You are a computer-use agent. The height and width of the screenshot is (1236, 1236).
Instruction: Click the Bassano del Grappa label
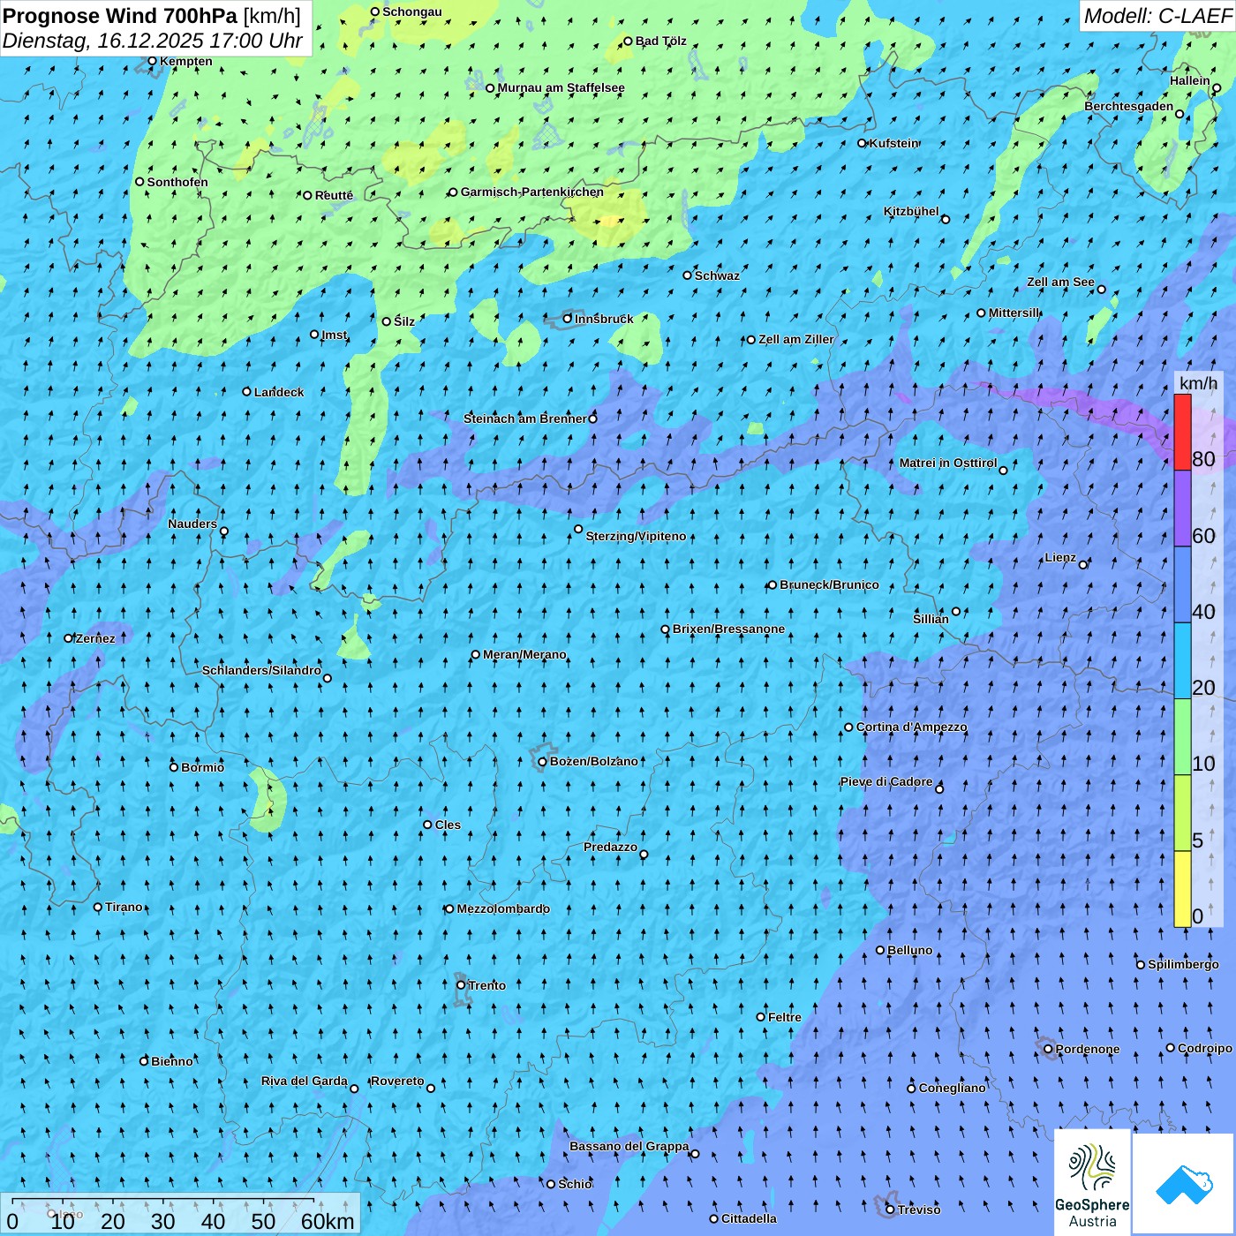[629, 1146]
